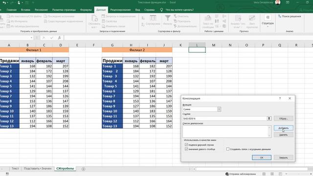Click the confirm checkmark icon in formula bar

[52, 38]
